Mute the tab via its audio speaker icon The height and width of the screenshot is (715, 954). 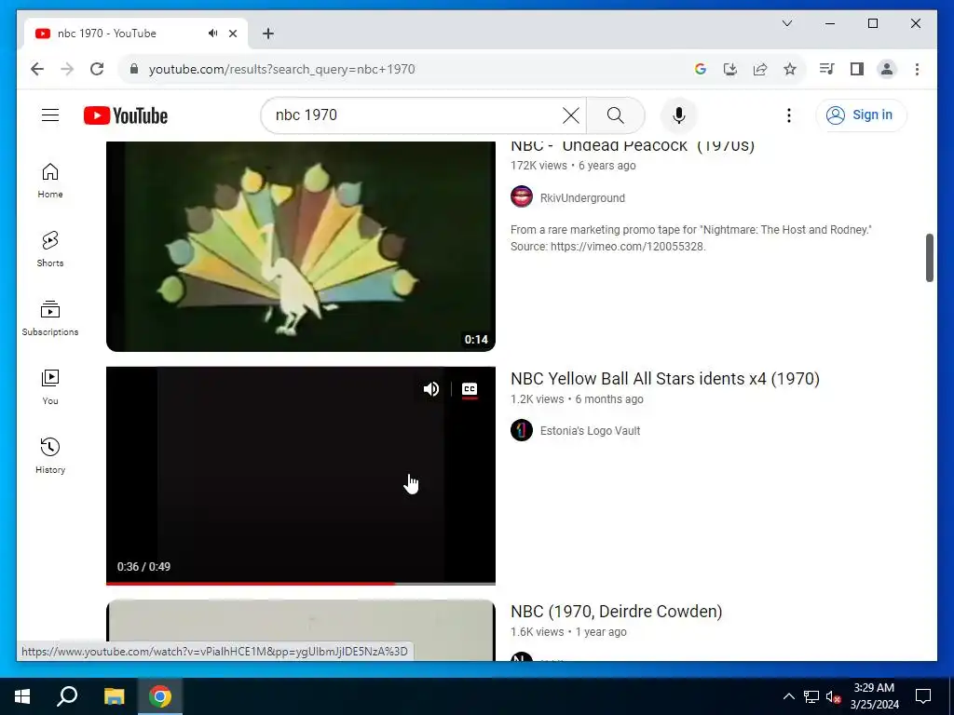[x=212, y=34]
